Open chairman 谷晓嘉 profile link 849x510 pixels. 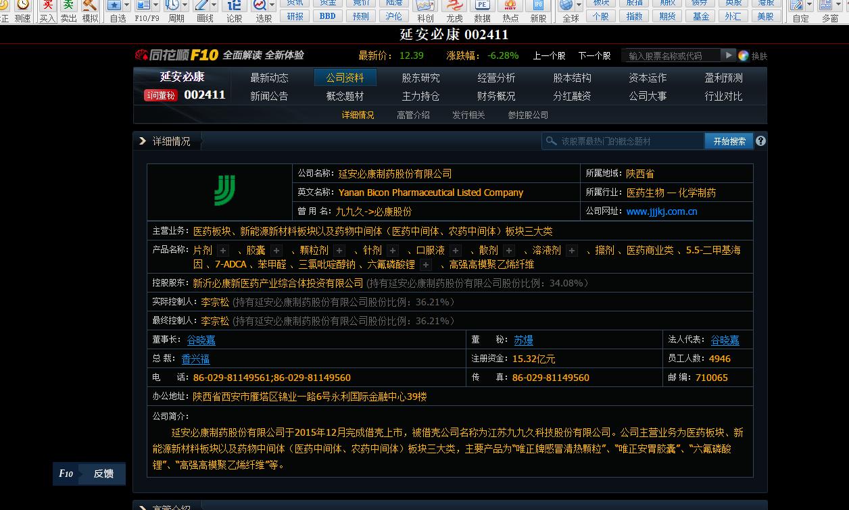click(x=200, y=340)
